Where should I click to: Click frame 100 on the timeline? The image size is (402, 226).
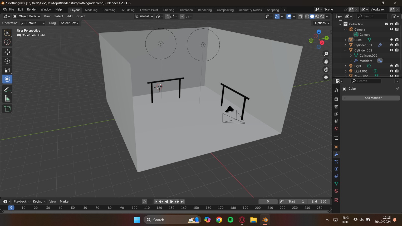134,208
